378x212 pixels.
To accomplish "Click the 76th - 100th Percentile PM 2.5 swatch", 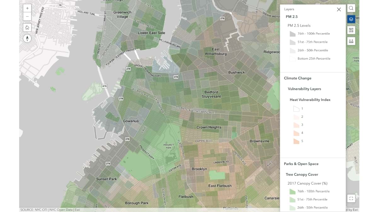I will (293, 34).
